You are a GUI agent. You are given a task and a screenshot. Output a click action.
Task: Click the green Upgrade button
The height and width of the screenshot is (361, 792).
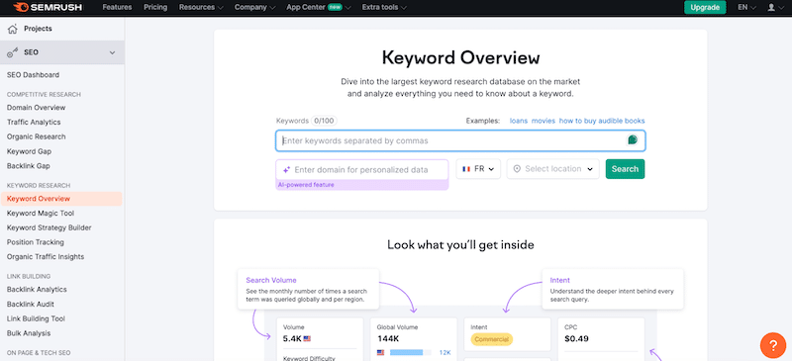[x=705, y=8]
